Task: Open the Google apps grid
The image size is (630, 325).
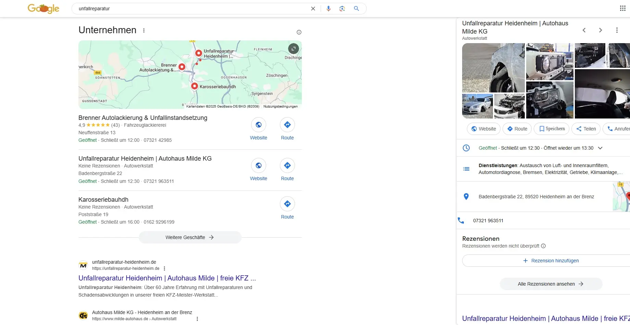Action: click(622, 9)
